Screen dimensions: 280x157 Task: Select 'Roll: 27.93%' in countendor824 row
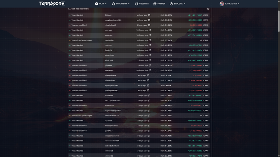click(x=166, y=141)
